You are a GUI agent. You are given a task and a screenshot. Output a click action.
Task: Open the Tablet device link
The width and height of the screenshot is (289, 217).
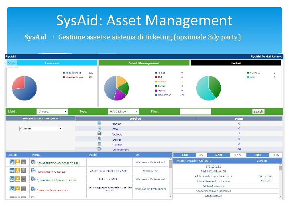tap(116, 124)
